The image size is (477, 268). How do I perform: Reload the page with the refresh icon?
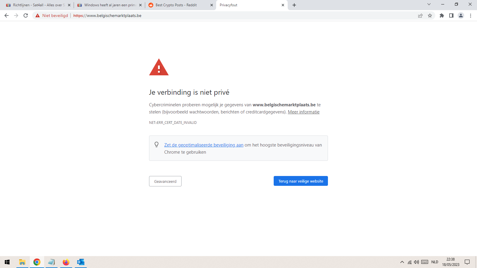26,15
